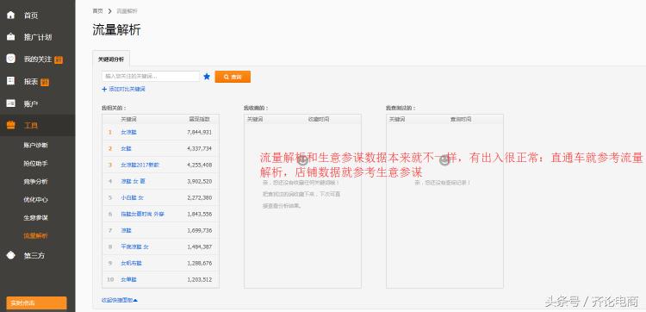The width and height of the screenshot is (646, 312).
Task: Click the index value 1,484,387
Action: pyautogui.click(x=200, y=246)
